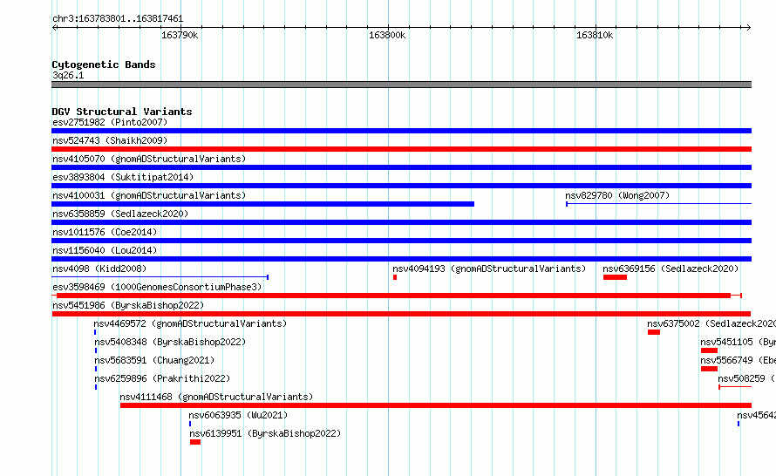Open nsv6063935 (Wu2021) variant label
The image size is (776, 476).
(238, 415)
